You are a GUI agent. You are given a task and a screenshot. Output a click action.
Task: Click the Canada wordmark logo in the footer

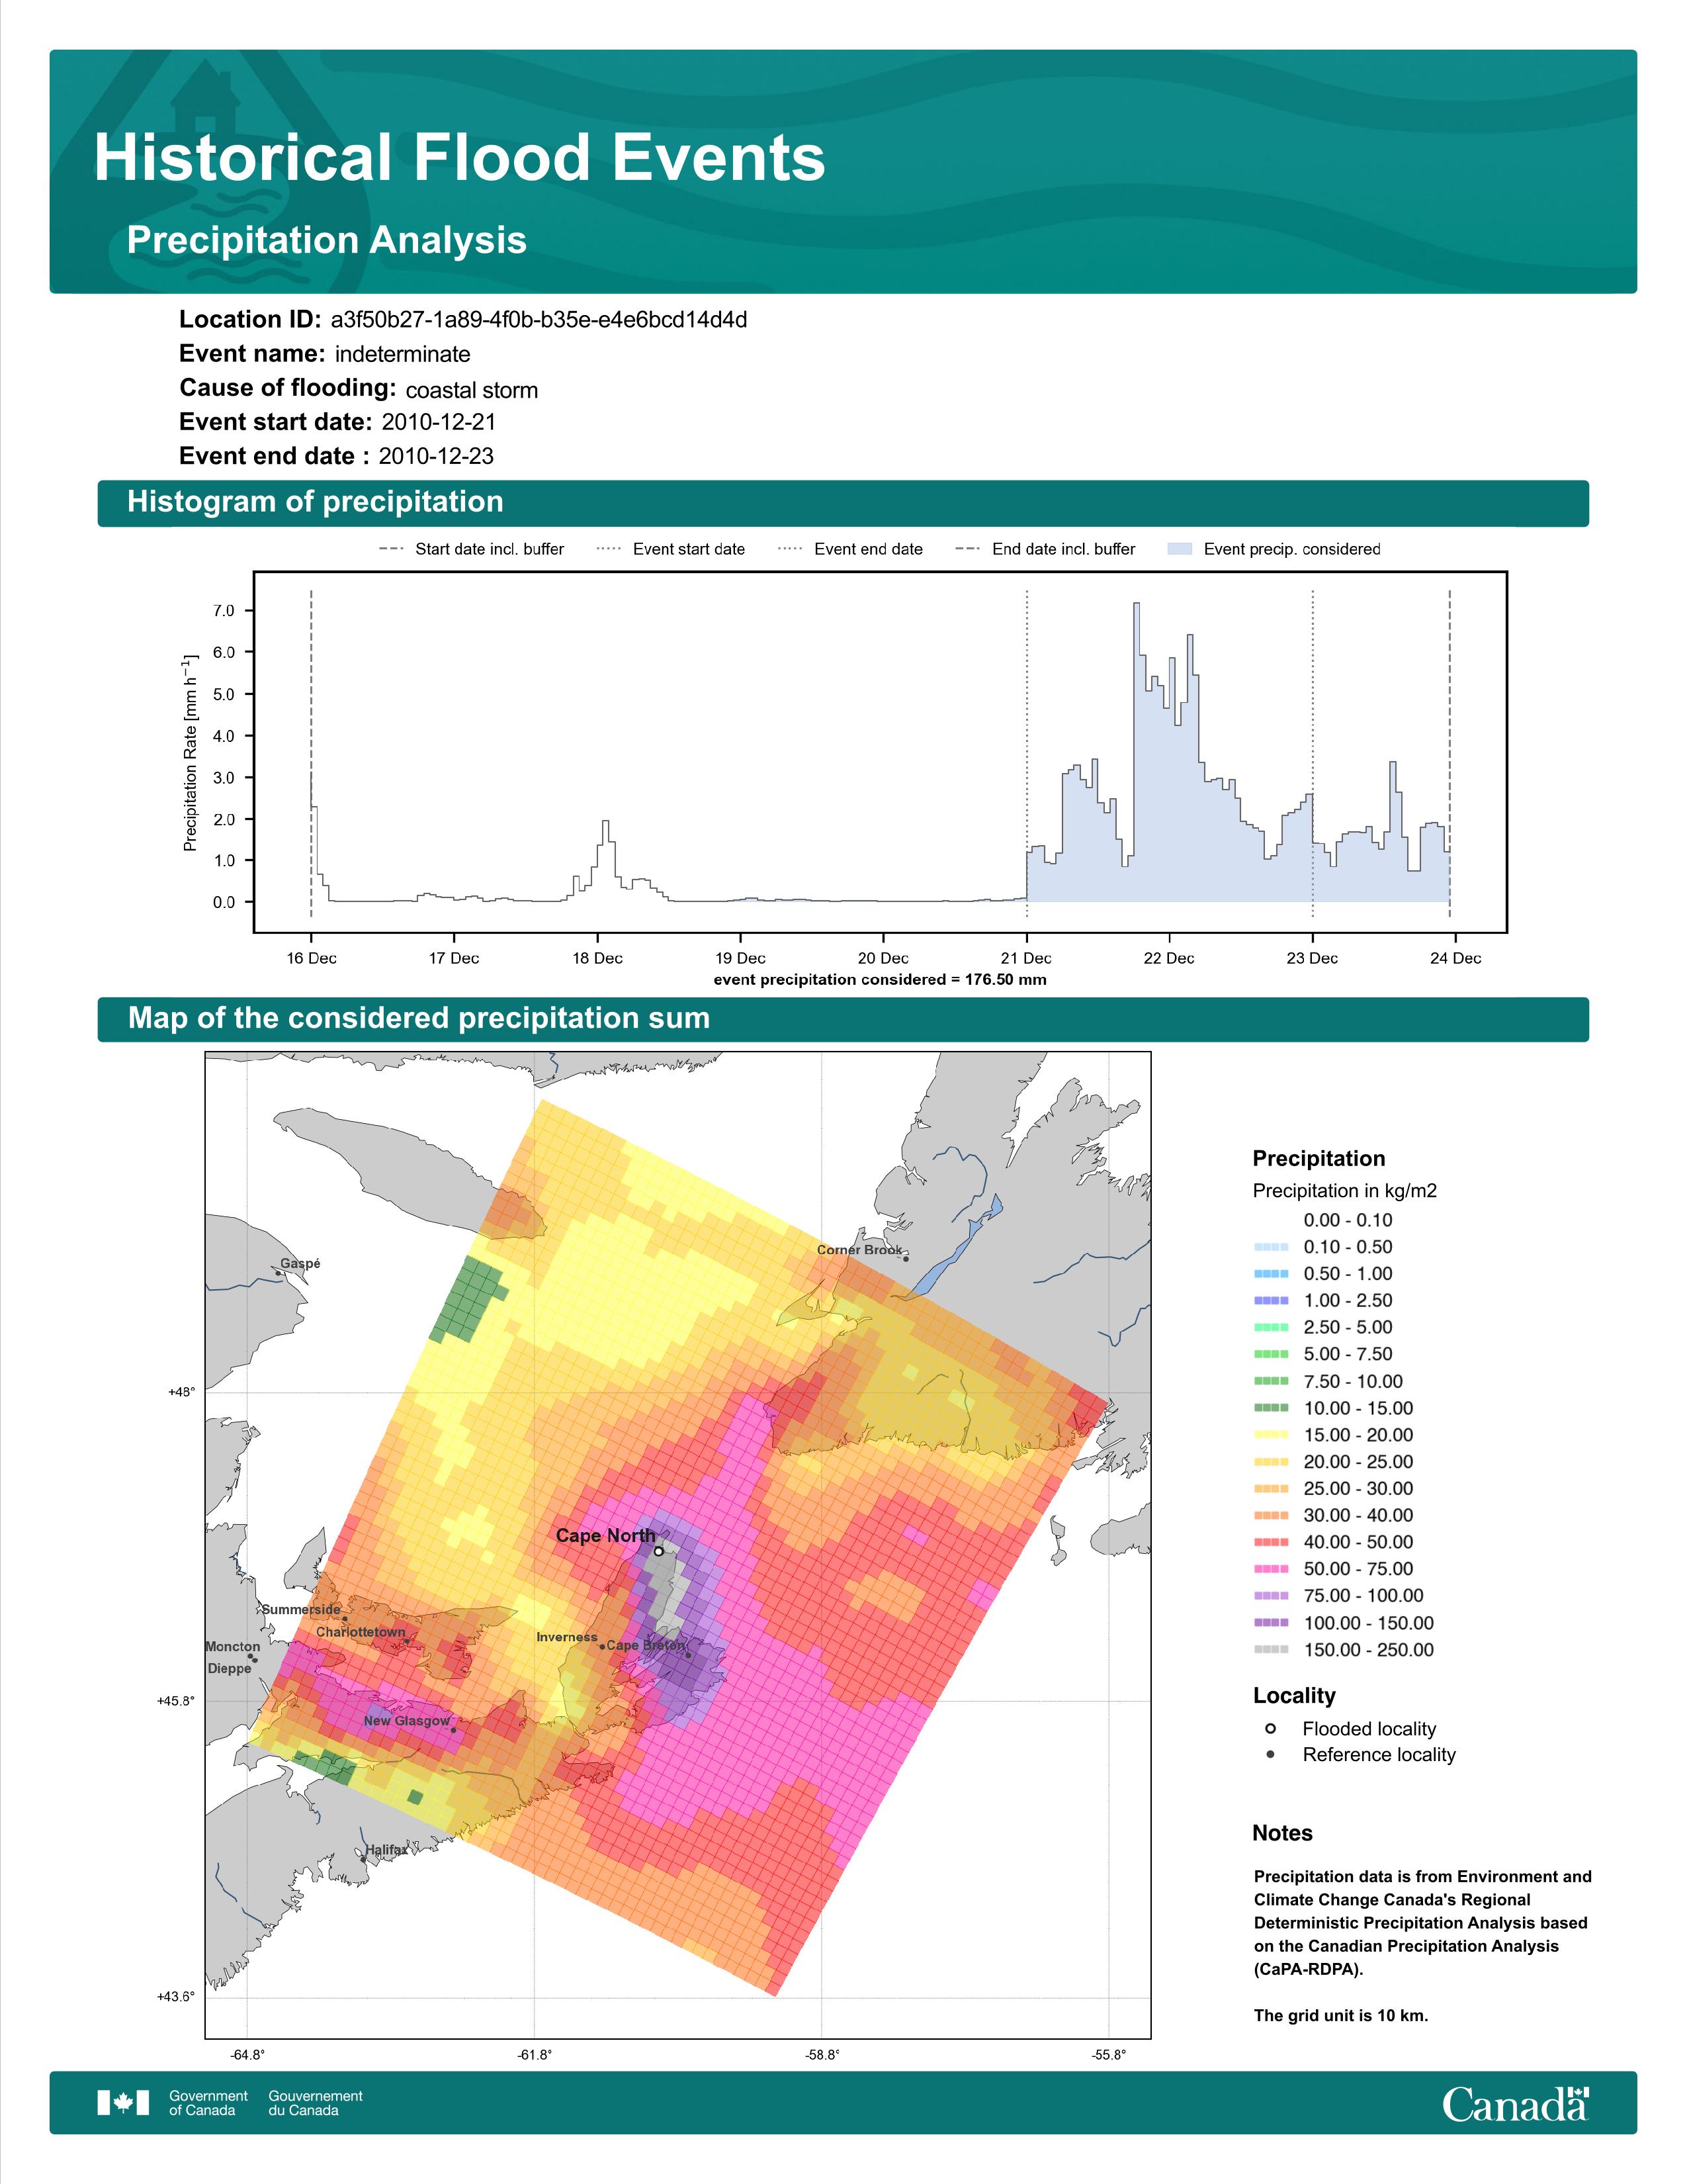tap(1515, 2105)
